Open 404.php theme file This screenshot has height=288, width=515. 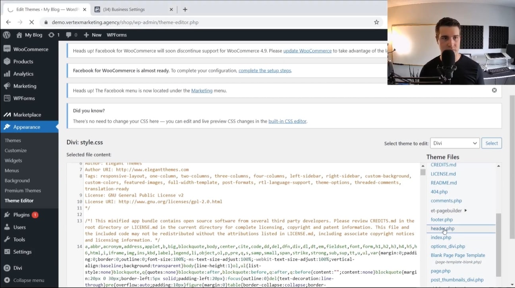click(439, 192)
